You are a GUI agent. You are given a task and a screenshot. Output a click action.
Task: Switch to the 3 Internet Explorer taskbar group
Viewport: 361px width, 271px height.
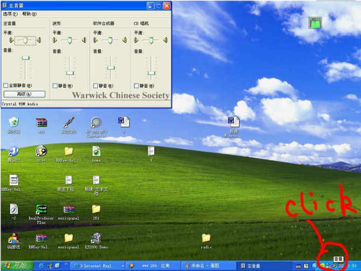[x=98, y=266]
